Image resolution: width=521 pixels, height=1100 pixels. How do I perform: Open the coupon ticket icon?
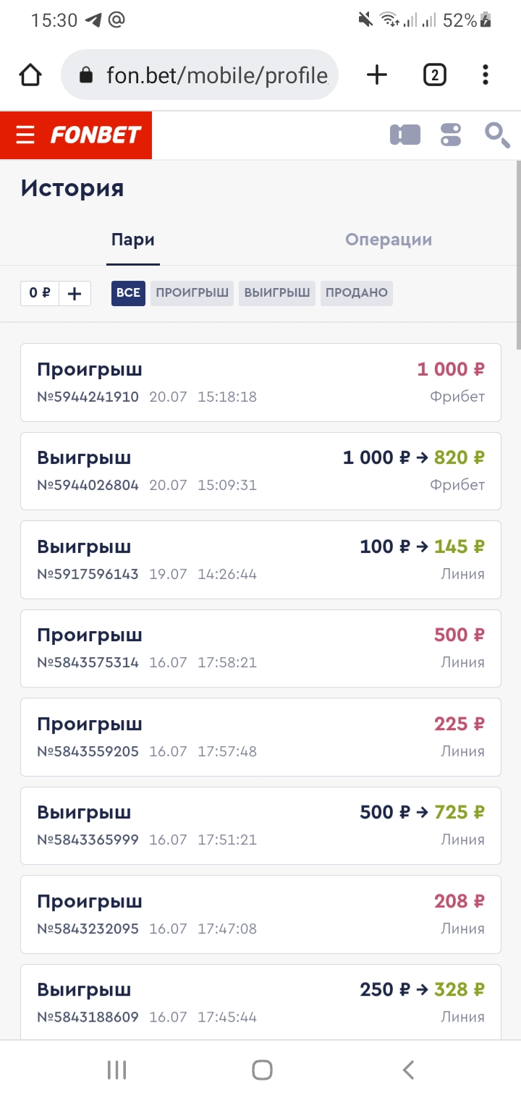405,135
